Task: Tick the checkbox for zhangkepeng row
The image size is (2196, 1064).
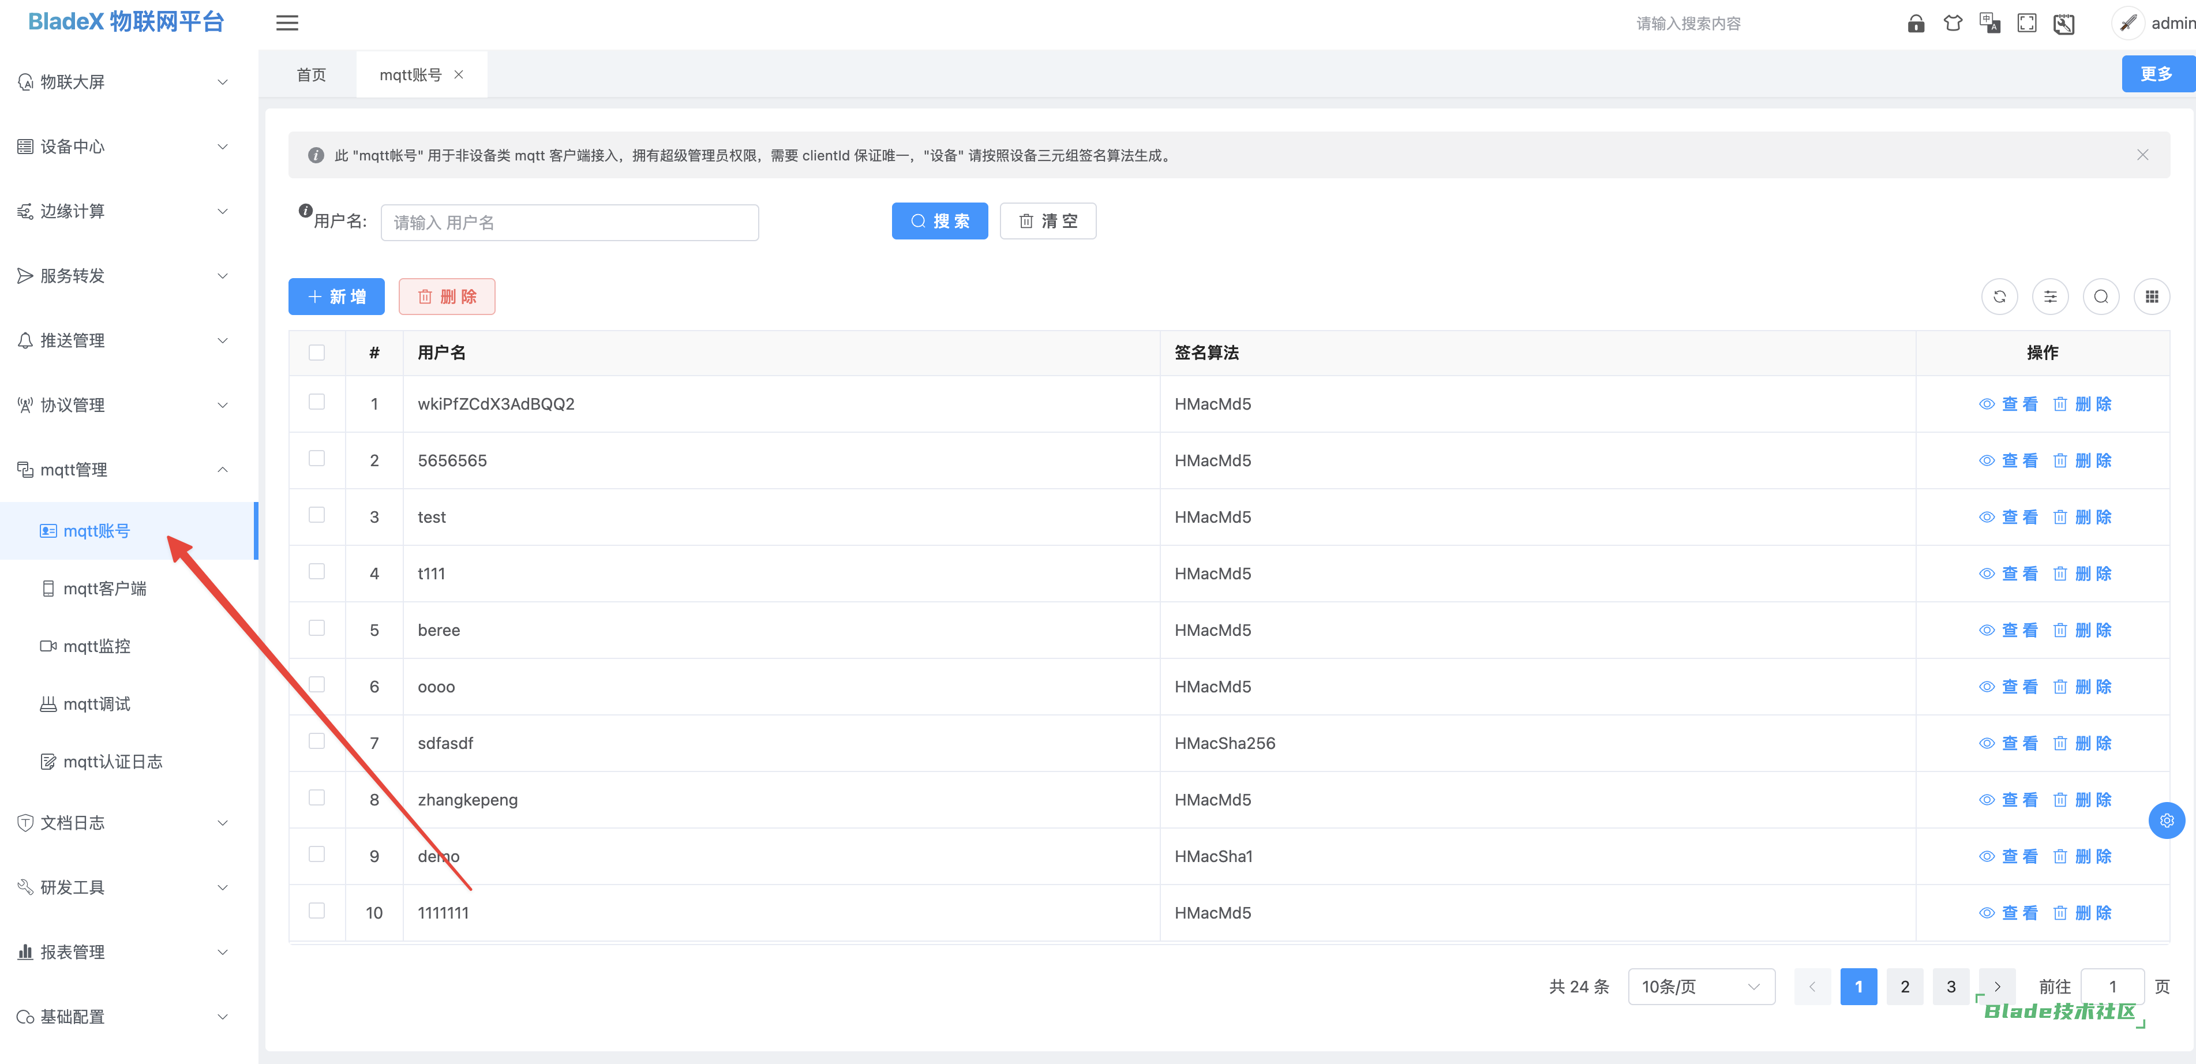Action: coord(316,798)
